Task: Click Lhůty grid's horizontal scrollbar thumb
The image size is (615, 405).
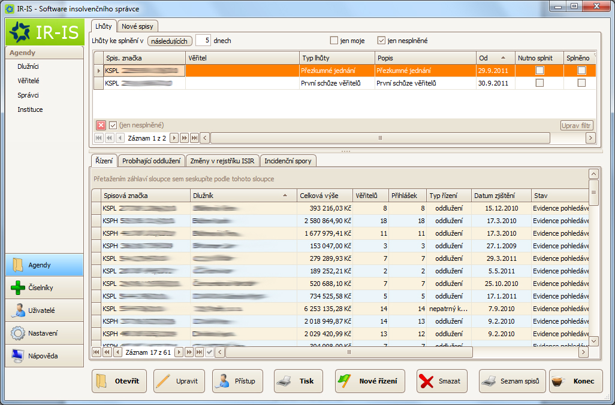Action: point(381,138)
